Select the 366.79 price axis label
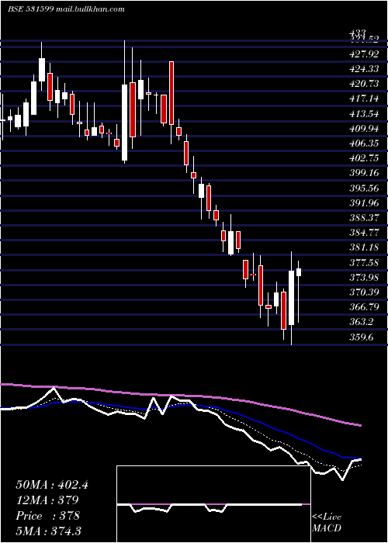This screenshot has width=388, height=543. (x=364, y=307)
